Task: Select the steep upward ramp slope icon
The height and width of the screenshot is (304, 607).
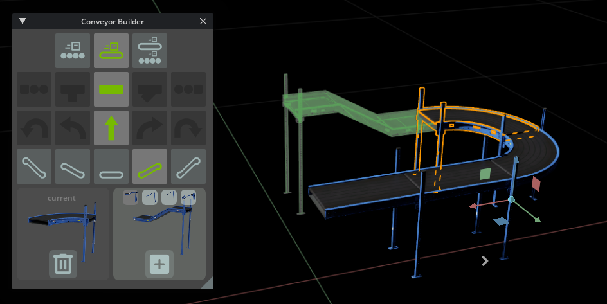Action: pos(188,166)
